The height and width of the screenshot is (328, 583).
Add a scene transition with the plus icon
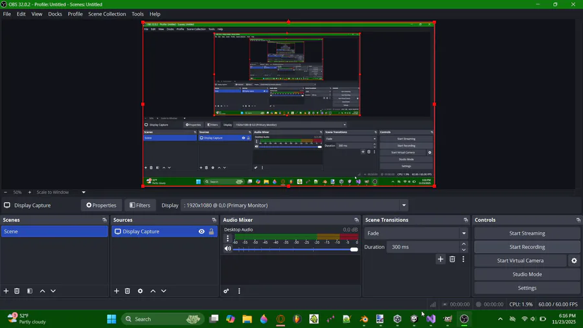click(440, 259)
